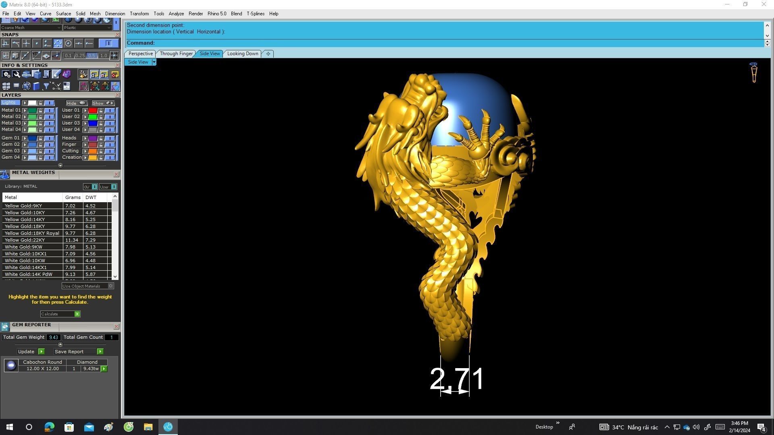
Task: Click the blue book icon
Action: pos(36,86)
